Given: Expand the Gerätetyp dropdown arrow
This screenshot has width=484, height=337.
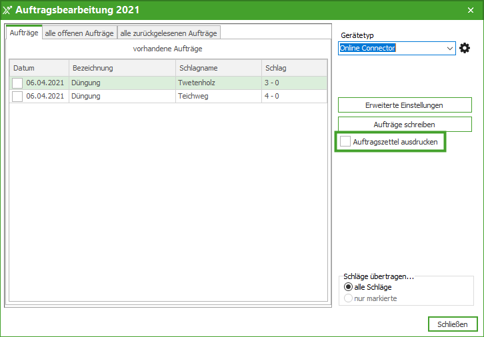Looking at the screenshot, I should pos(450,49).
